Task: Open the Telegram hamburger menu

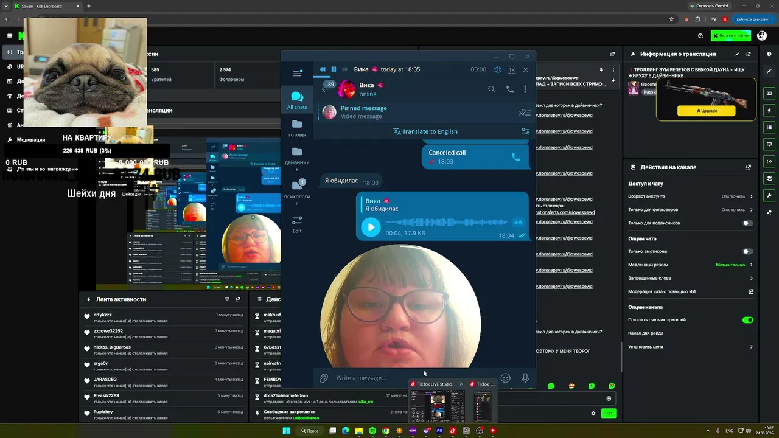Action: tap(297, 74)
